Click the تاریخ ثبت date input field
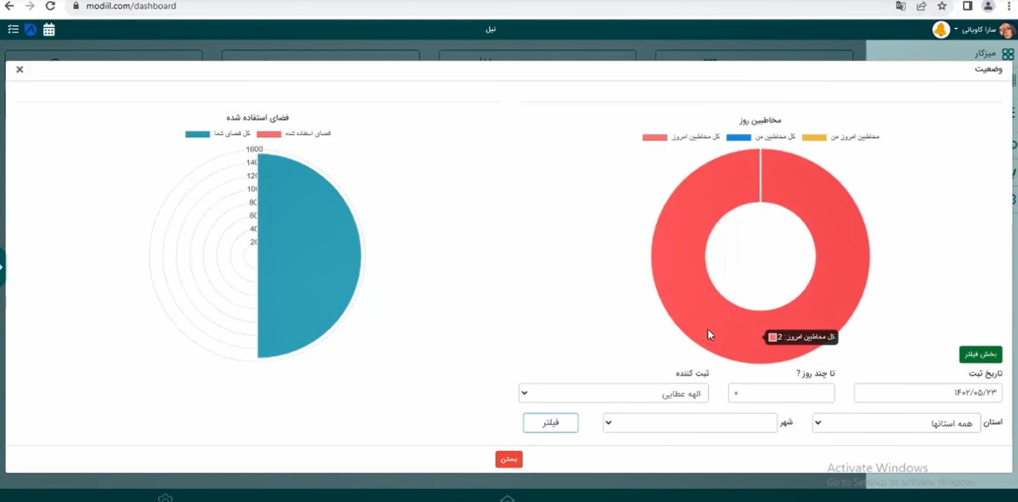The image size is (1018, 502). (927, 393)
